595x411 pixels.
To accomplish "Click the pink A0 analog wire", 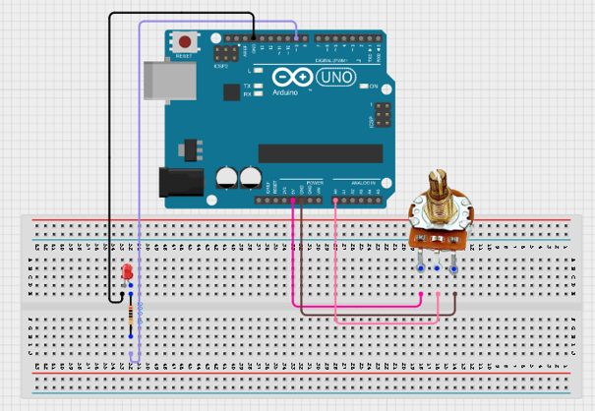I will pos(387,323).
